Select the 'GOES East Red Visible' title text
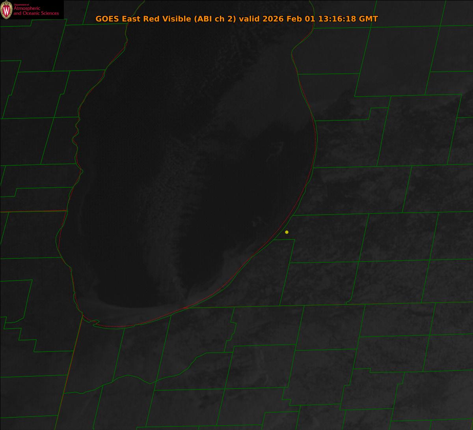The image size is (473, 430). (x=143, y=19)
